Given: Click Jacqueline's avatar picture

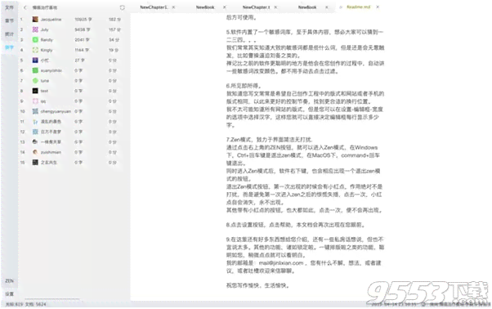Looking at the screenshot, I should point(35,20).
